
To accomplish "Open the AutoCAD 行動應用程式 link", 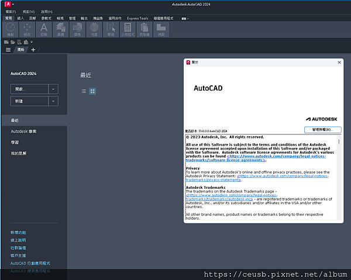I will [30, 263].
